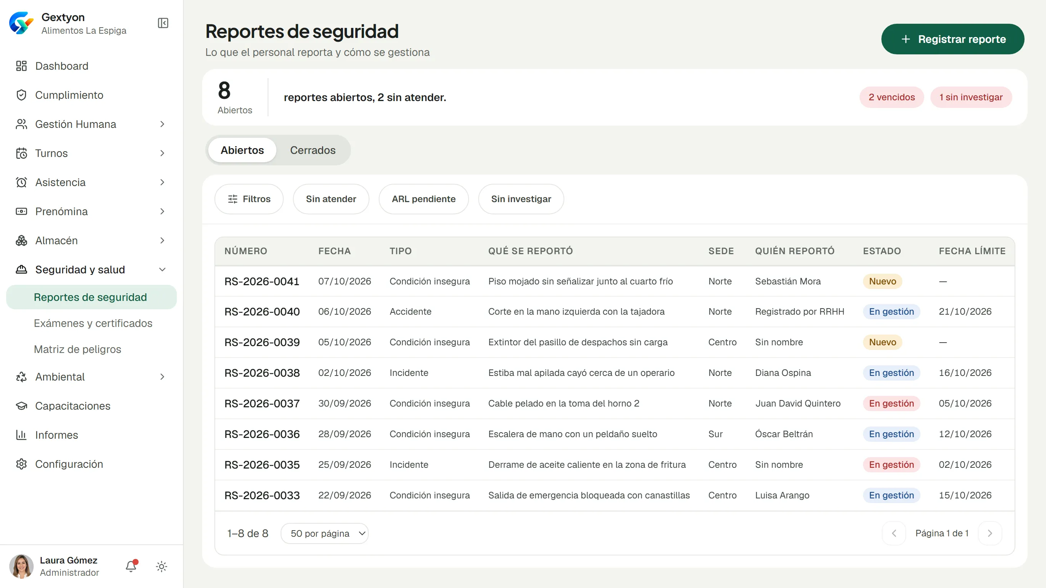Click the Gestión Humana people icon
This screenshot has width=1046, height=588.
(x=21, y=124)
